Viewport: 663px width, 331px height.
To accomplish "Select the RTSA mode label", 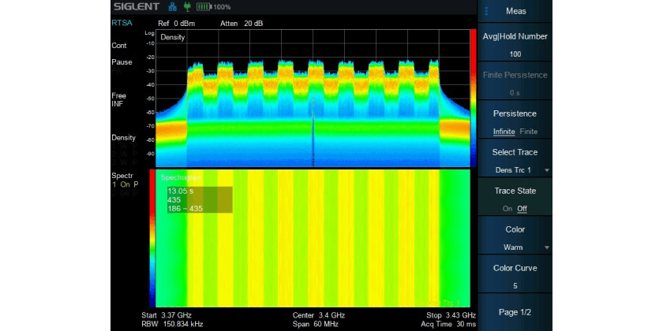I will pyautogui.click(x=122, y=23).
